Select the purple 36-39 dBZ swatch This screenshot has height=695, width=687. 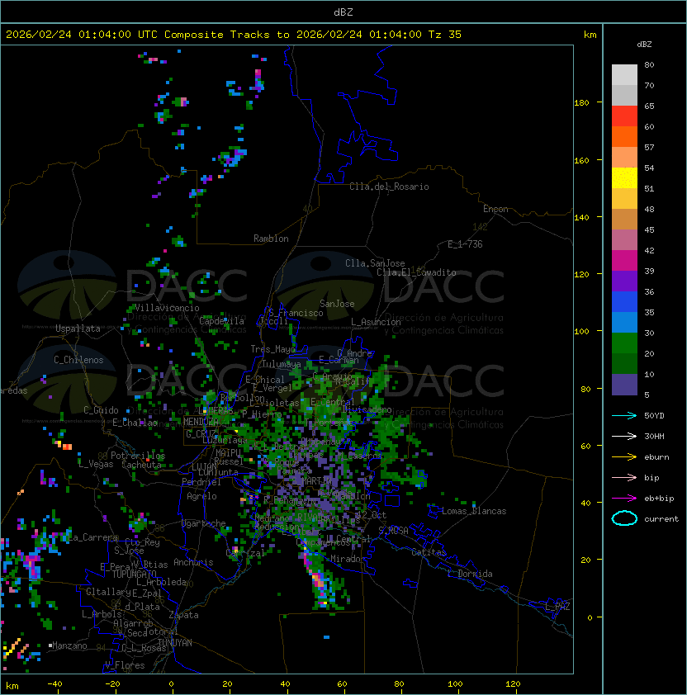(624, 281)
